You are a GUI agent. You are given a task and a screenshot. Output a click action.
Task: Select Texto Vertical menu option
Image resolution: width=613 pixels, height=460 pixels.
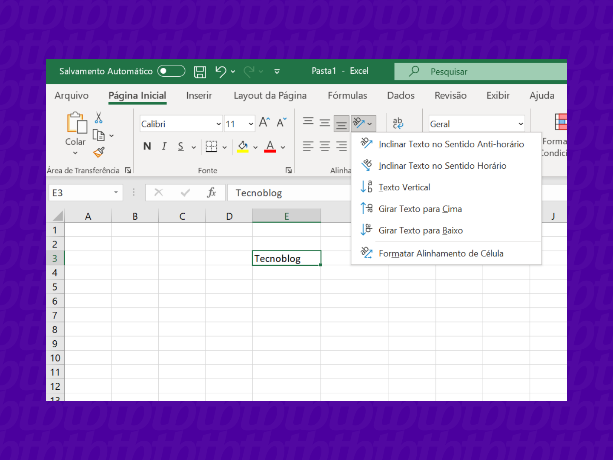coord(446,187)
